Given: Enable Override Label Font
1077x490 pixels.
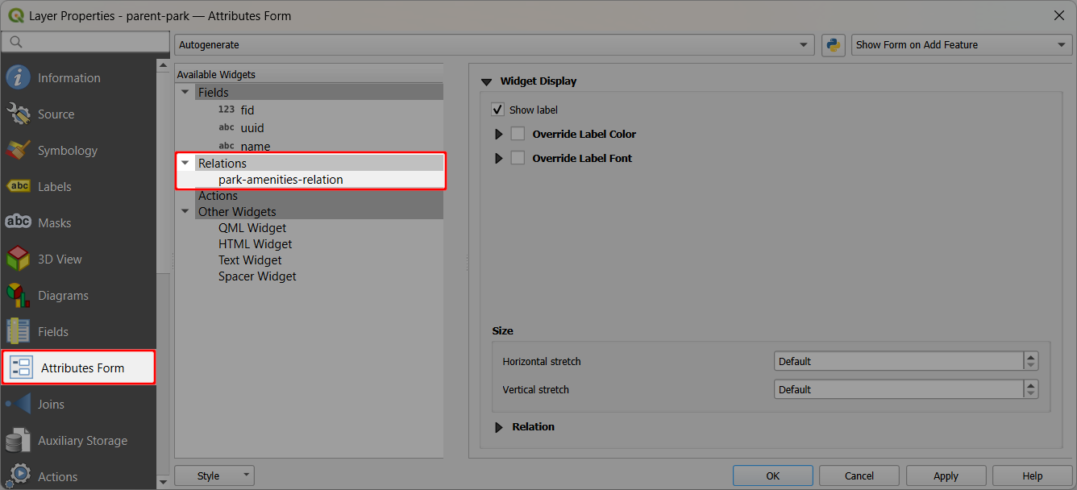Looking at the screenshot, I should [518, 158].
